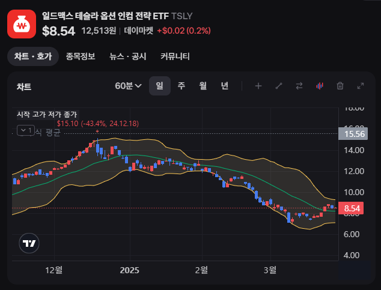The image size is (381, 290).
Task: Click the 4.00 price scale label
Action: pyautogui.click(x=352, y=255)
